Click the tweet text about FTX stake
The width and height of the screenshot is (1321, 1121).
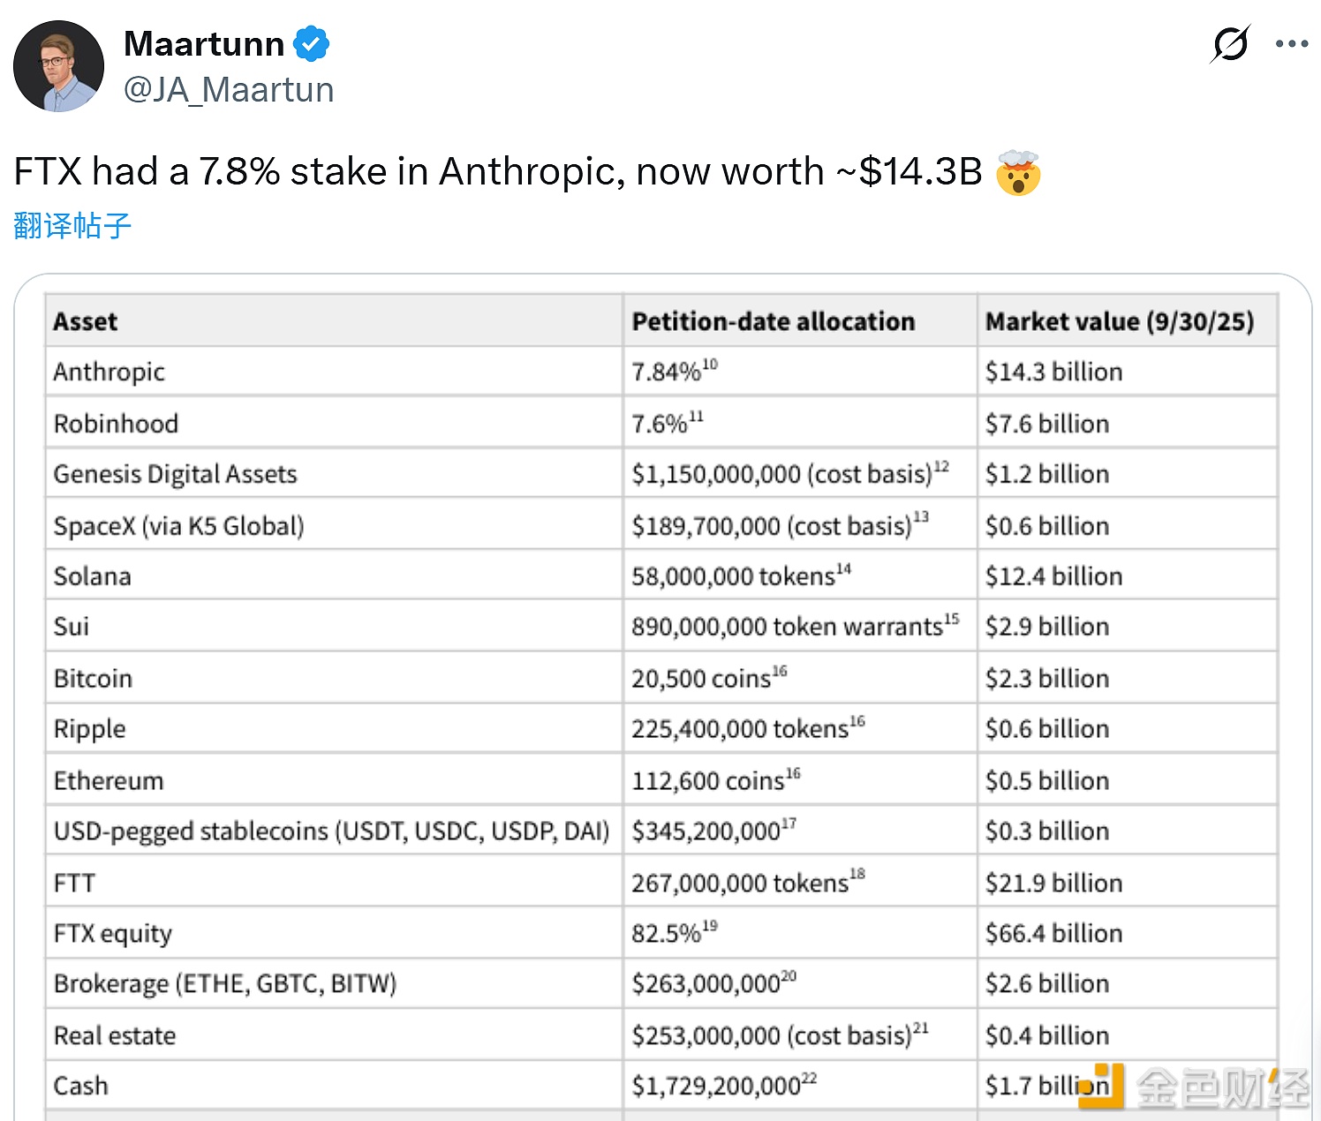(x=497, y=171)
